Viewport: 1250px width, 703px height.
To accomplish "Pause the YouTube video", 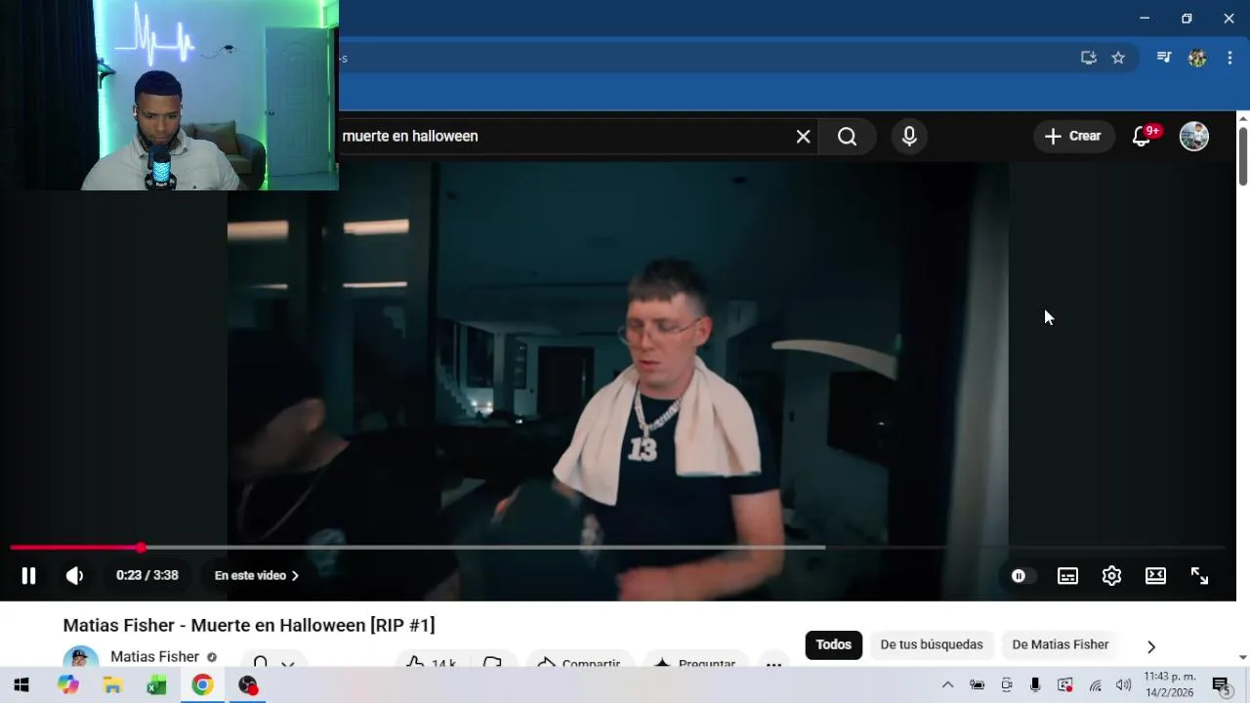I will (28, 576).
